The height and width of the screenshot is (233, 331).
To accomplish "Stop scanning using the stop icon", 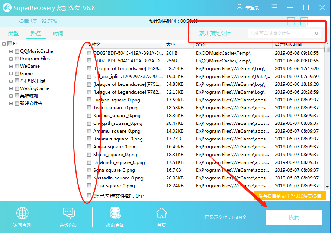I will pyautogui.click(x=304, y=21).
